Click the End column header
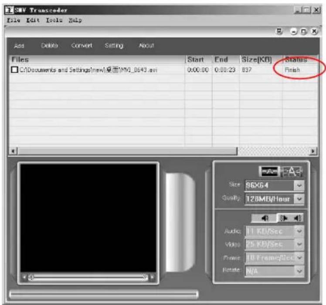This screenshot has height=305, width=326. click(226, 60)
